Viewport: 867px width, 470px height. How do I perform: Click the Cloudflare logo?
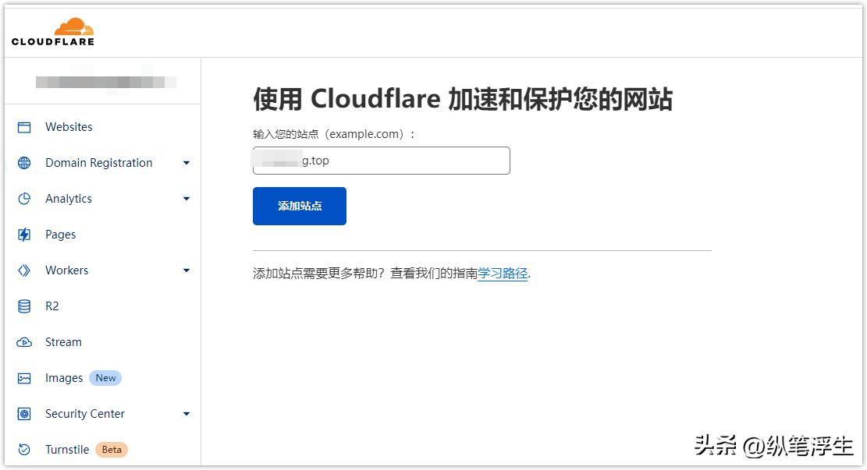52,30
